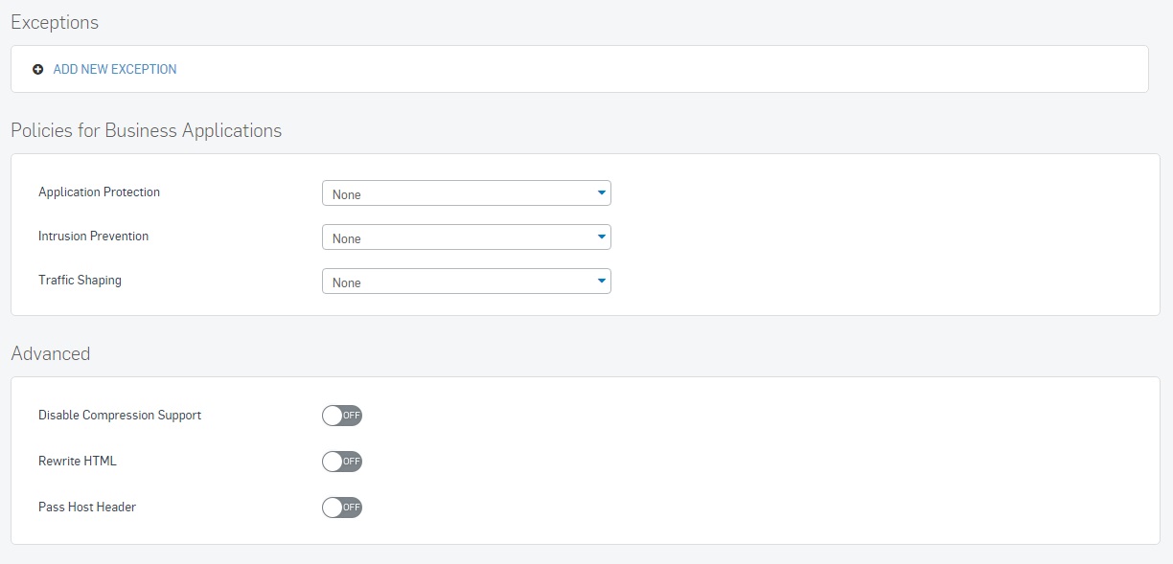Turn on the Pass Host Header switch
The height and width of the screenshot is (564, 1173).
pyautogui.click(x=342, y=508)
